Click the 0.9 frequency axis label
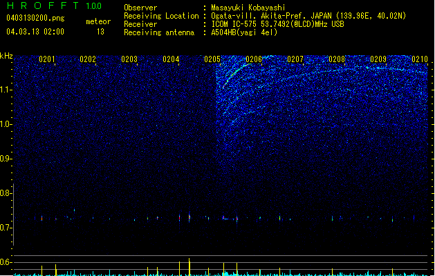Screen dimensions: 435x276 pos(6,159)
